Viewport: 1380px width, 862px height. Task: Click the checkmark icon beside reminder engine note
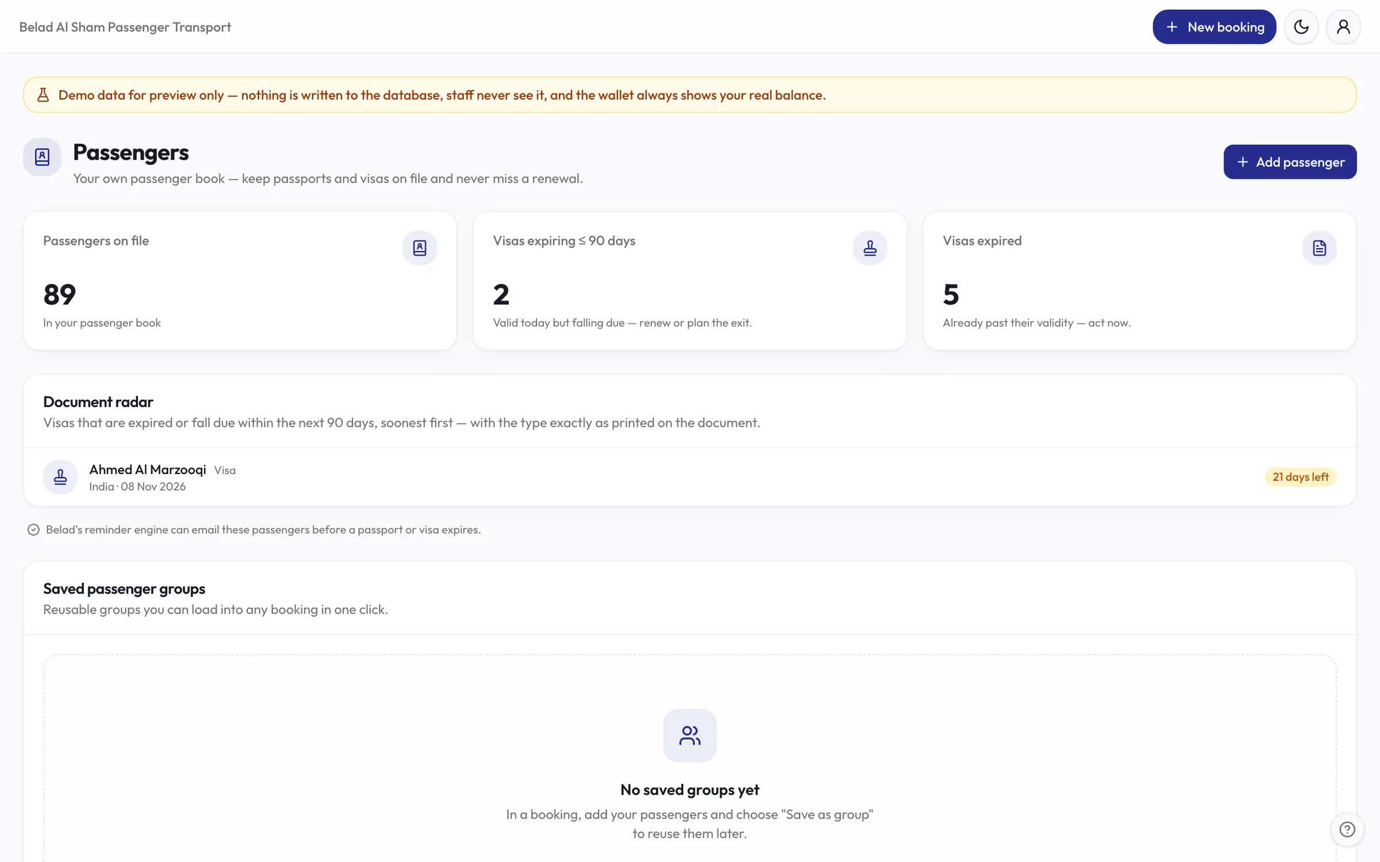[x=33, y=530]
